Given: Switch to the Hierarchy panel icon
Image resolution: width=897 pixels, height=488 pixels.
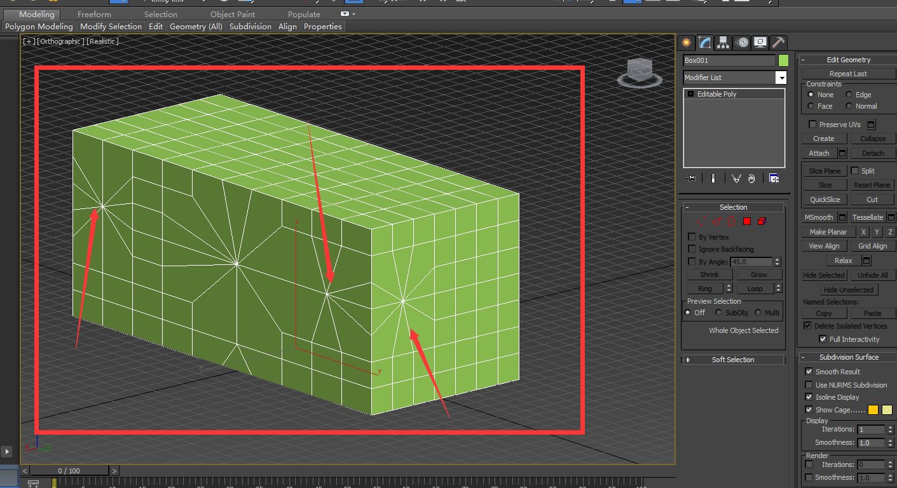Looking at the screenshot, I should pyautogui.click(x=723, y=43).
